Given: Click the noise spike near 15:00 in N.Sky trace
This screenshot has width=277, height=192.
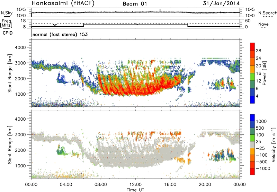Looking at the screenshot, I should pyautogui.click(x=160, y=11).
